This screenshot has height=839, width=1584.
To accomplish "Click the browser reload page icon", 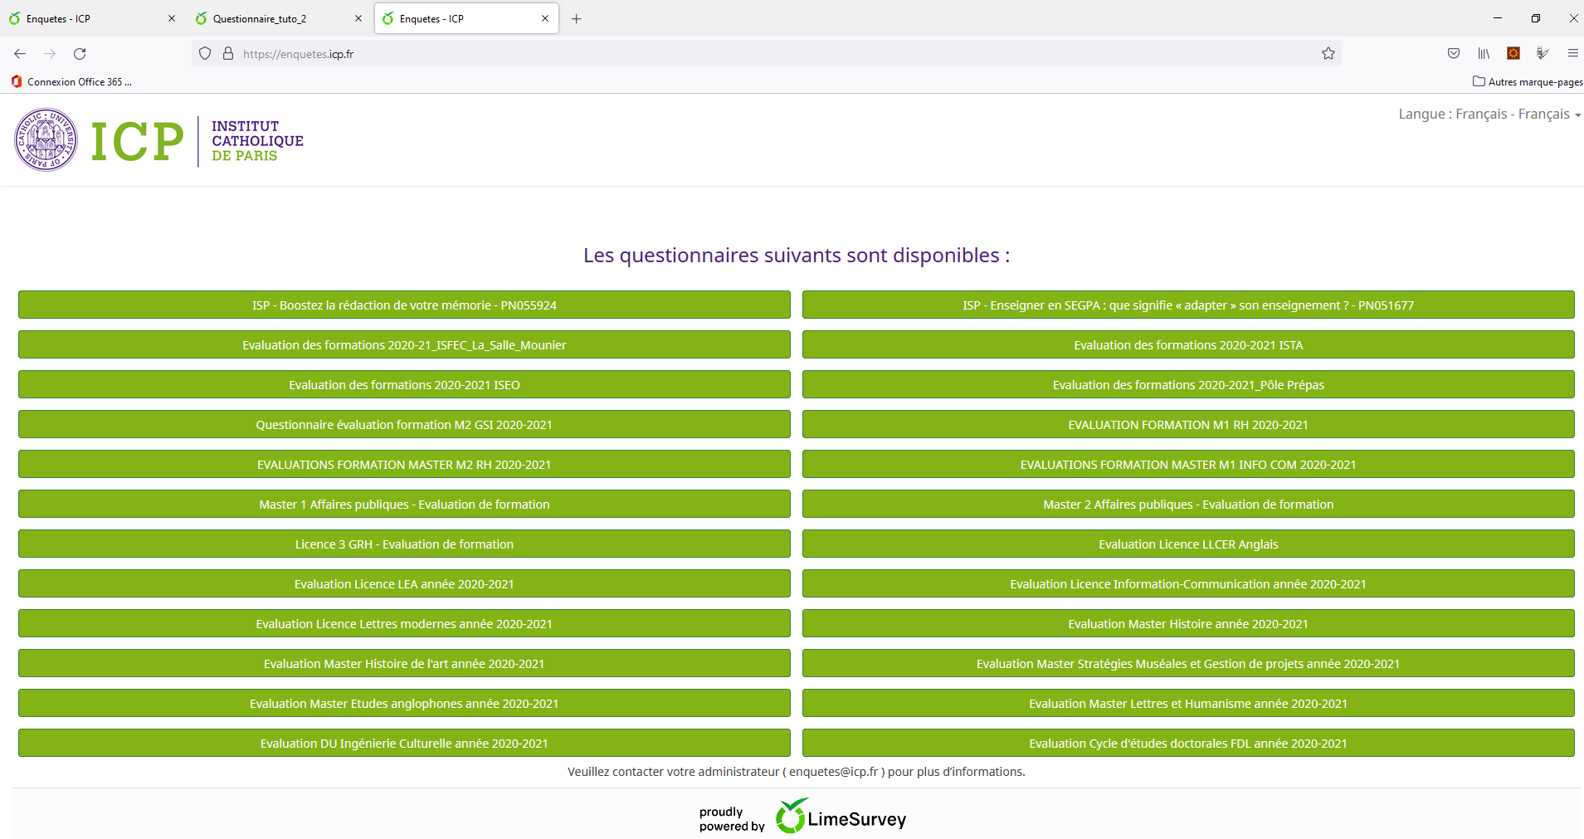I will pyautogui.click(x=80, y=54).
